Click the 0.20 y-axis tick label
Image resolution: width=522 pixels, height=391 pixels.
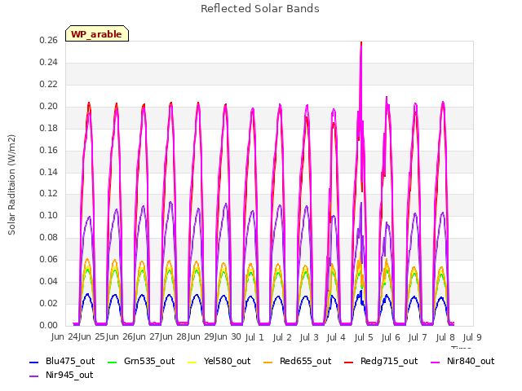[48, 107]
